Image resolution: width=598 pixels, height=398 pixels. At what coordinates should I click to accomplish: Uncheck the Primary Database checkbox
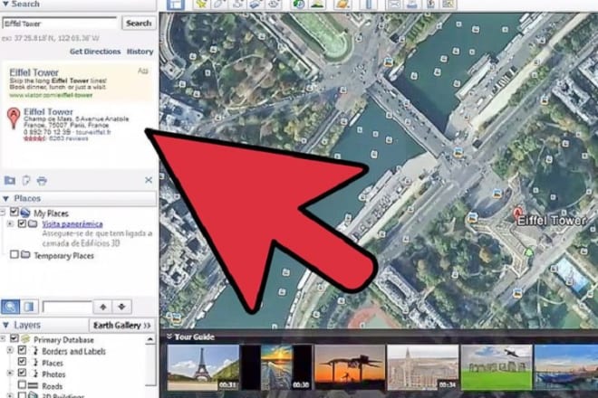coord(14,338)
